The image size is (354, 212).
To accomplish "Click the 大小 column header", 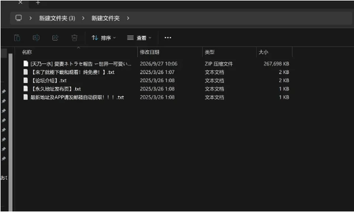I will coord(263,52).
